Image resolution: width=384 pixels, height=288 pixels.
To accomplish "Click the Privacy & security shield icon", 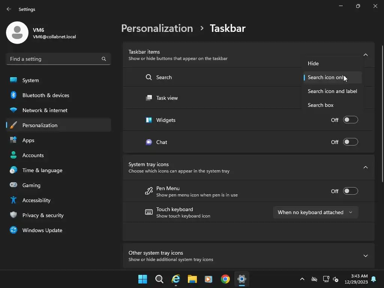I will click(x=13, y=215).
